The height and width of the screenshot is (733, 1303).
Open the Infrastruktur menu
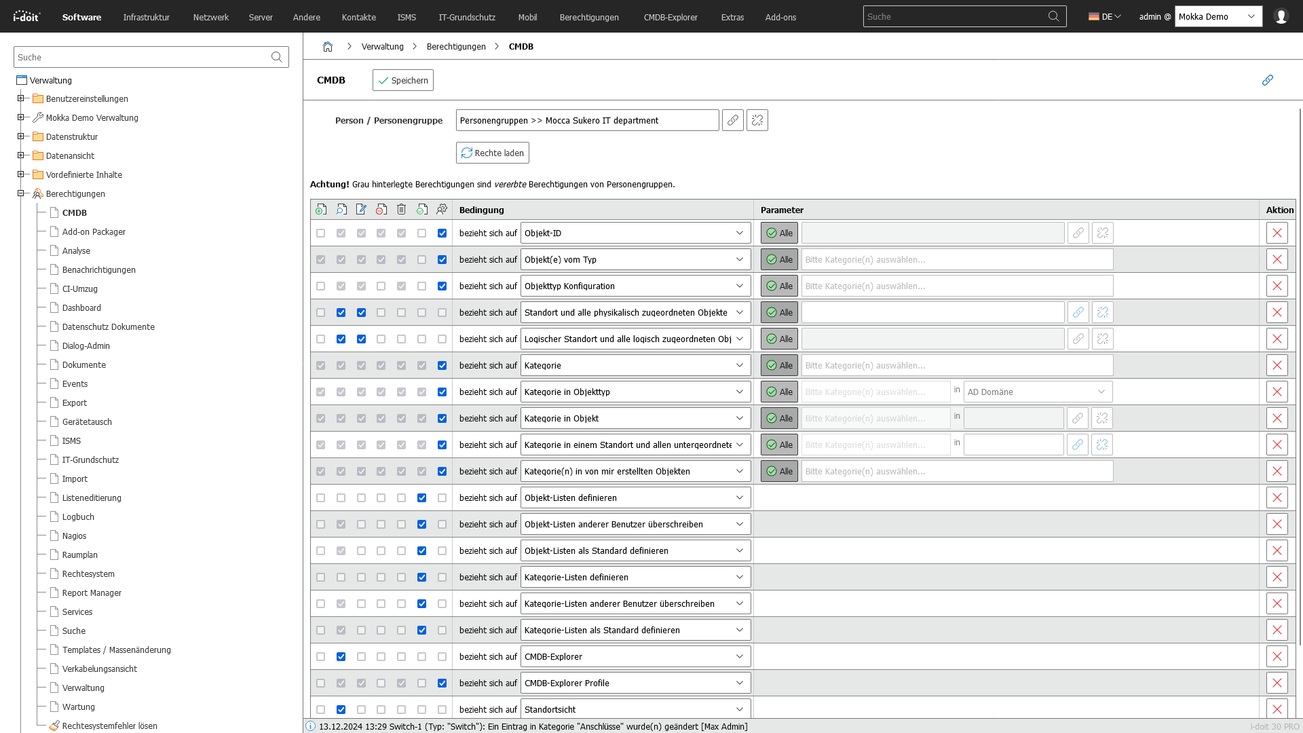(x=147, y=17)
